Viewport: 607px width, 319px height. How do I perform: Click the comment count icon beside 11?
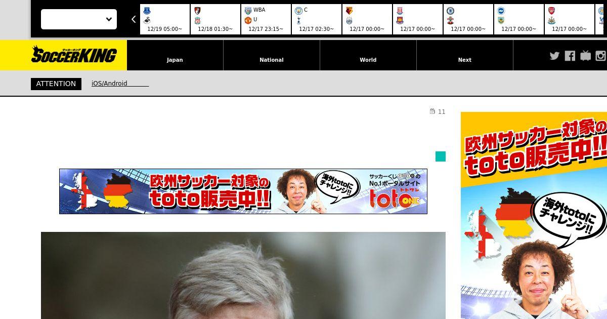point(432,111)
